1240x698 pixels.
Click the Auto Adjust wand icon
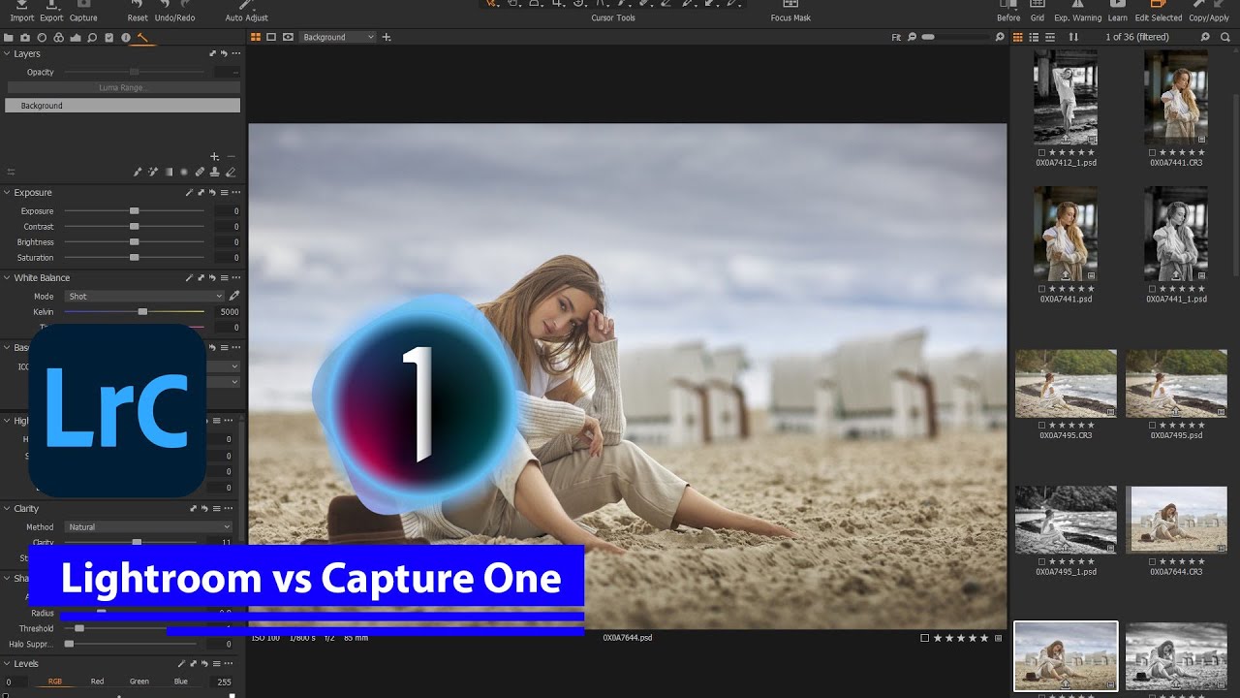point(246,5)
